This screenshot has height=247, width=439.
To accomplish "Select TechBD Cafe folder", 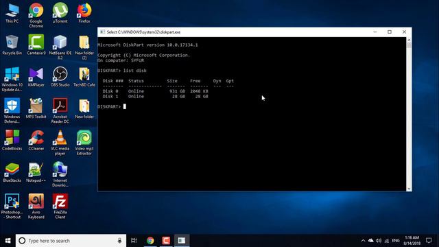I will (84, 77).
